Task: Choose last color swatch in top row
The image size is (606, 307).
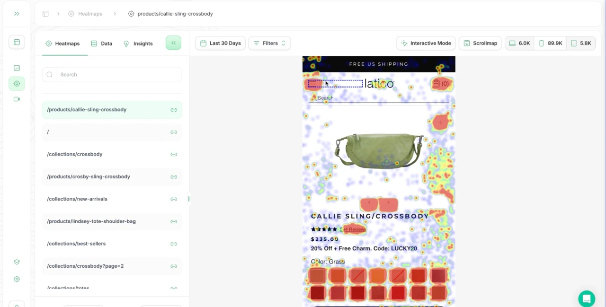Action: click(439, 276)
